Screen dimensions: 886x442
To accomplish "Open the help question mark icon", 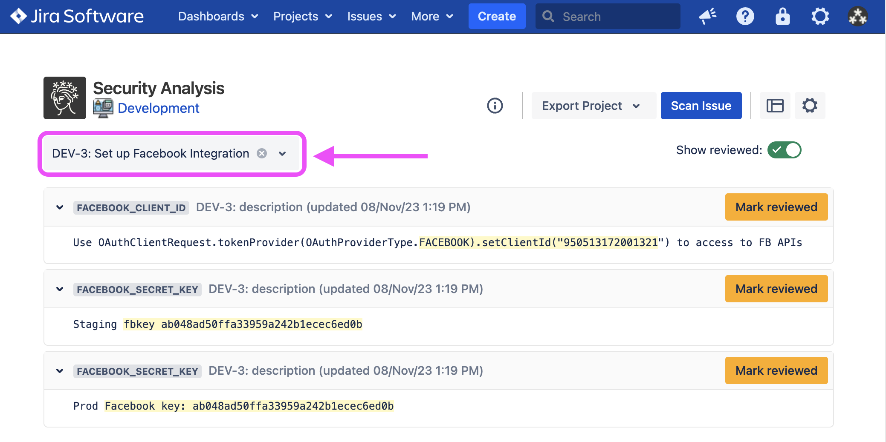I will 745,17.
